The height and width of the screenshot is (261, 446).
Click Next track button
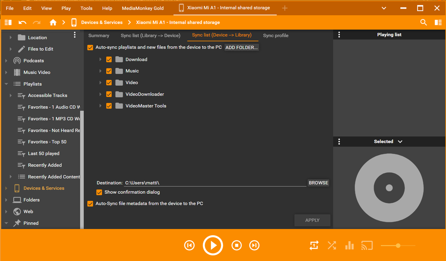254,246
